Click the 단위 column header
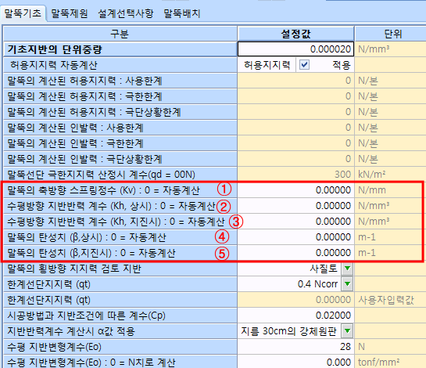Viewport: 426px width, 368px height. [390, 34]
